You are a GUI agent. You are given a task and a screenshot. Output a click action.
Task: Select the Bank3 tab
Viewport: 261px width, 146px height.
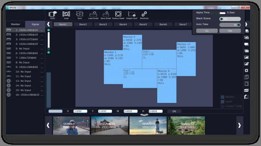(103, 24)
